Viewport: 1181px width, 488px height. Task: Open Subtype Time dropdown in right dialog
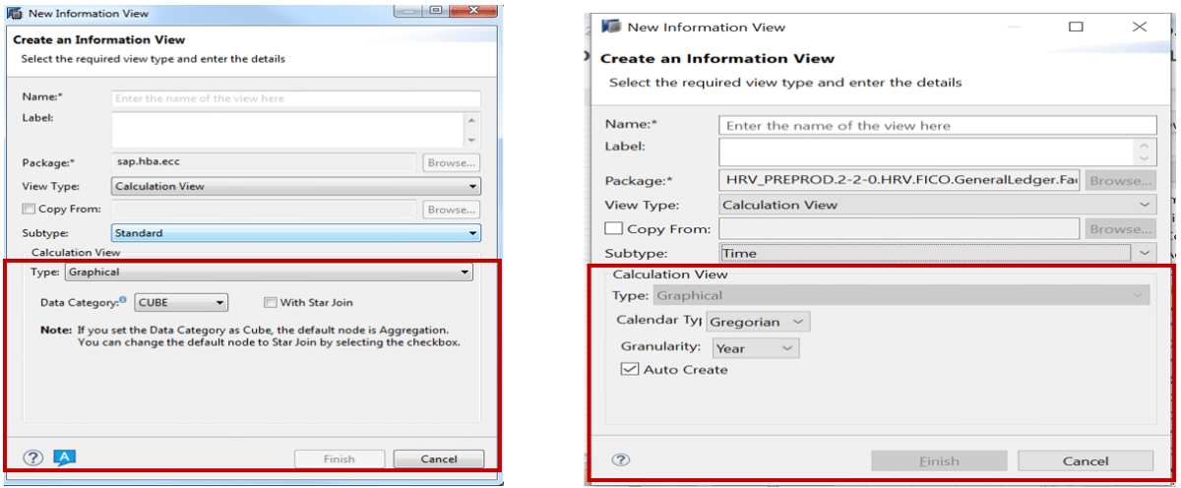[939, 253]
